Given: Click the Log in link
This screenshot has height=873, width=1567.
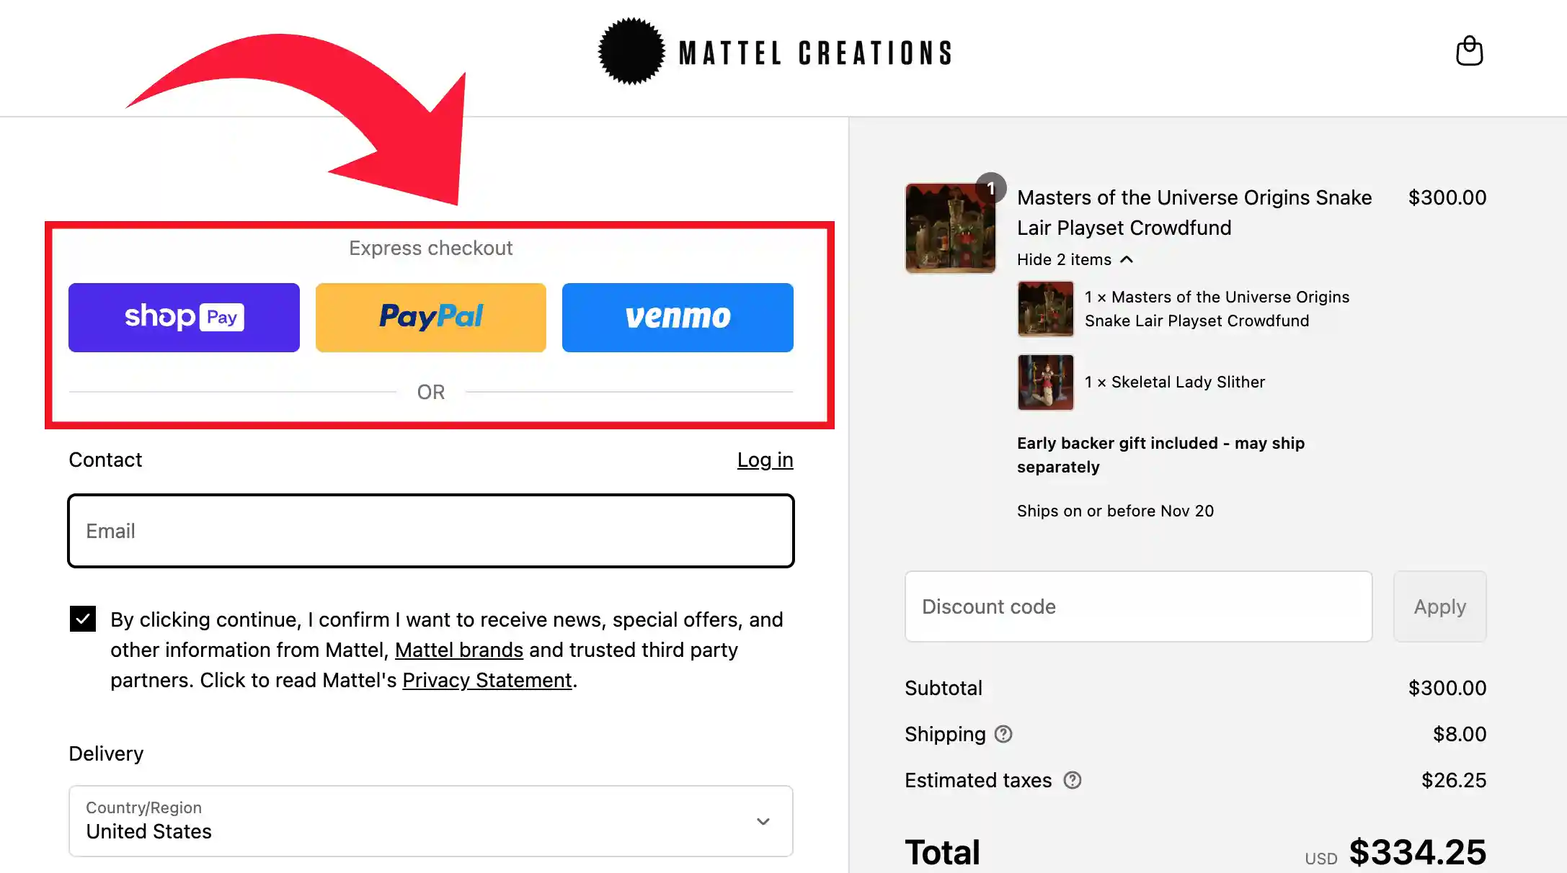Looking at the screenshot, I should pos(765,460).
